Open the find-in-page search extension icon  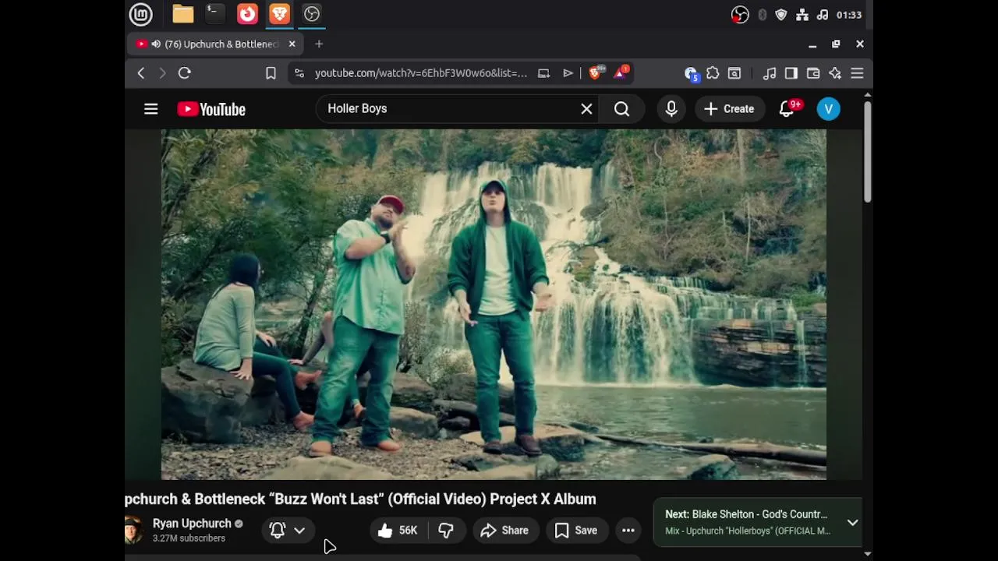[x=734, y=73]
